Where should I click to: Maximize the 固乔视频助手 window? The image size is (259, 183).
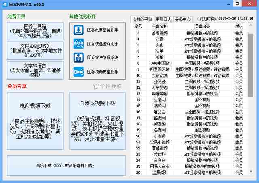(x=237, y=4)
